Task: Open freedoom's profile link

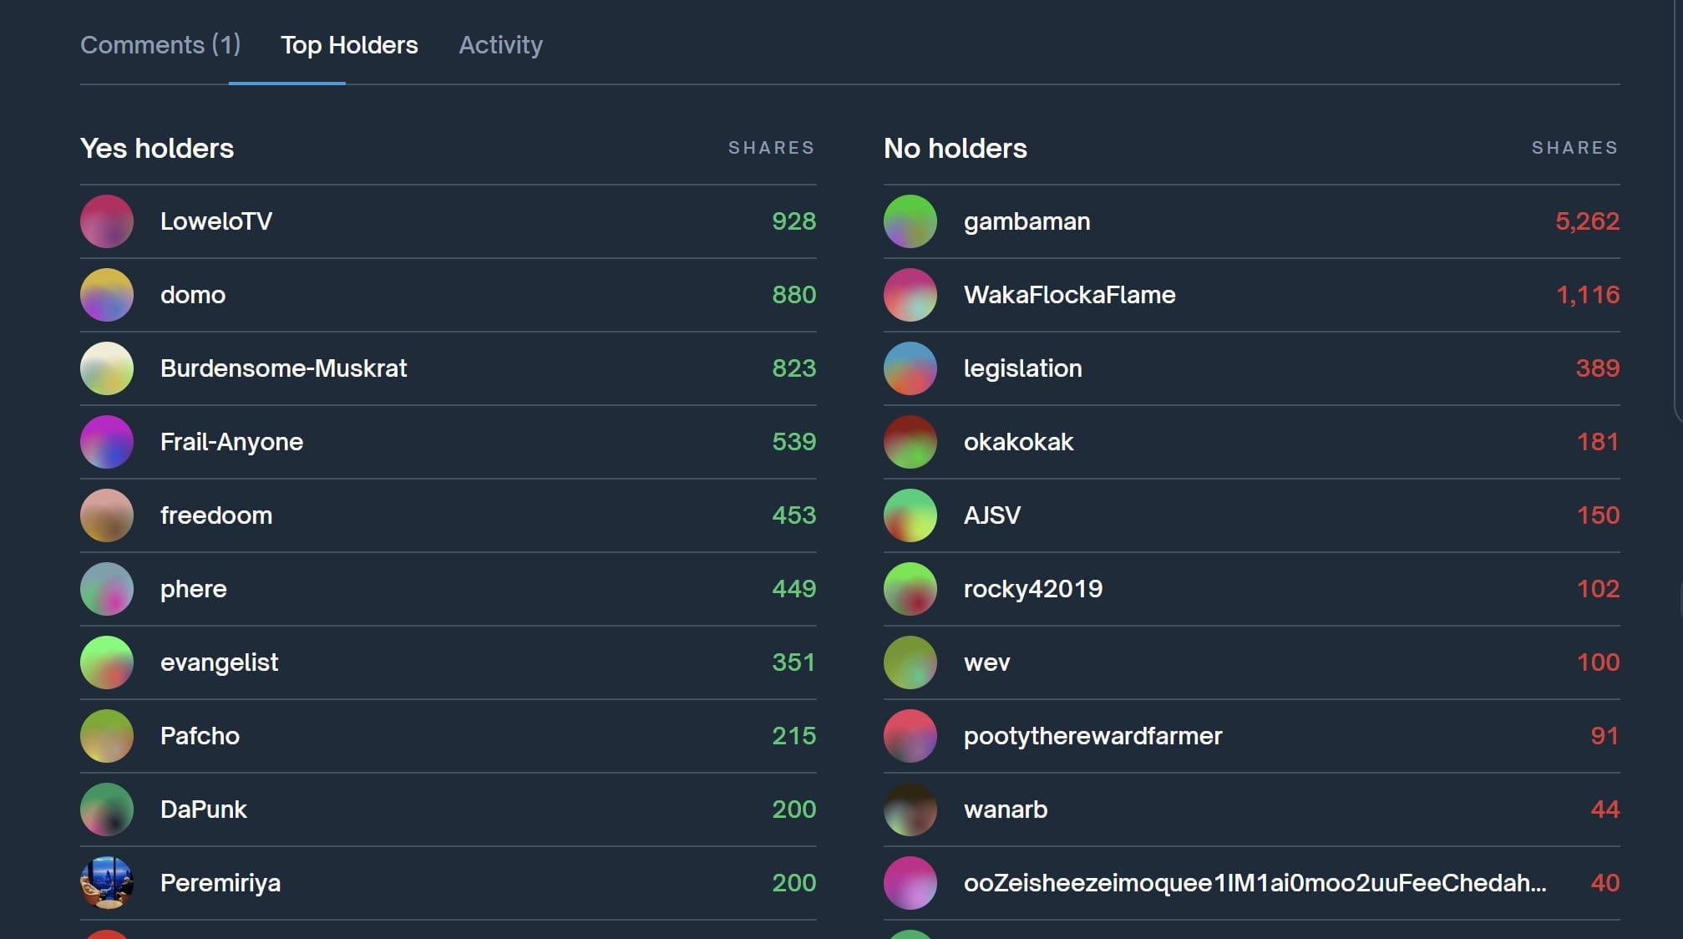Action: (x=215, y=515)
